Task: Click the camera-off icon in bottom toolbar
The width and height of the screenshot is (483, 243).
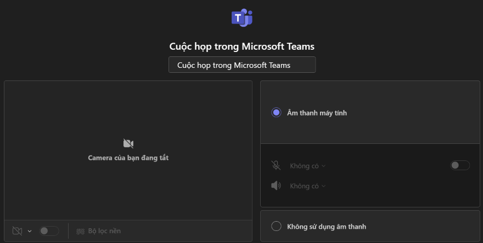Action: (17, 231)
